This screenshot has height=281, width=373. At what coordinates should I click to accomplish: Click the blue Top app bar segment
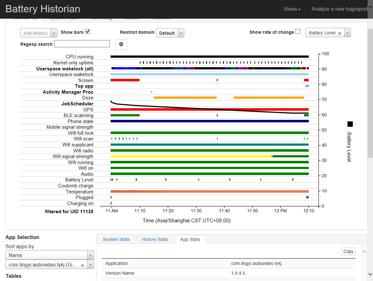pos(307,86)
